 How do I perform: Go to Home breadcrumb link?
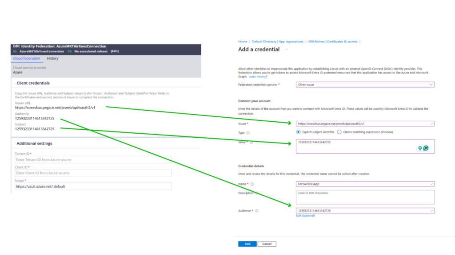point(243,42)
